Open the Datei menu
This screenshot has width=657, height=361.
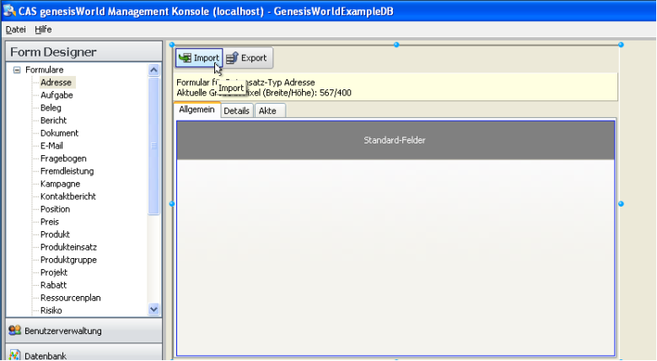(x=16, y=29)
